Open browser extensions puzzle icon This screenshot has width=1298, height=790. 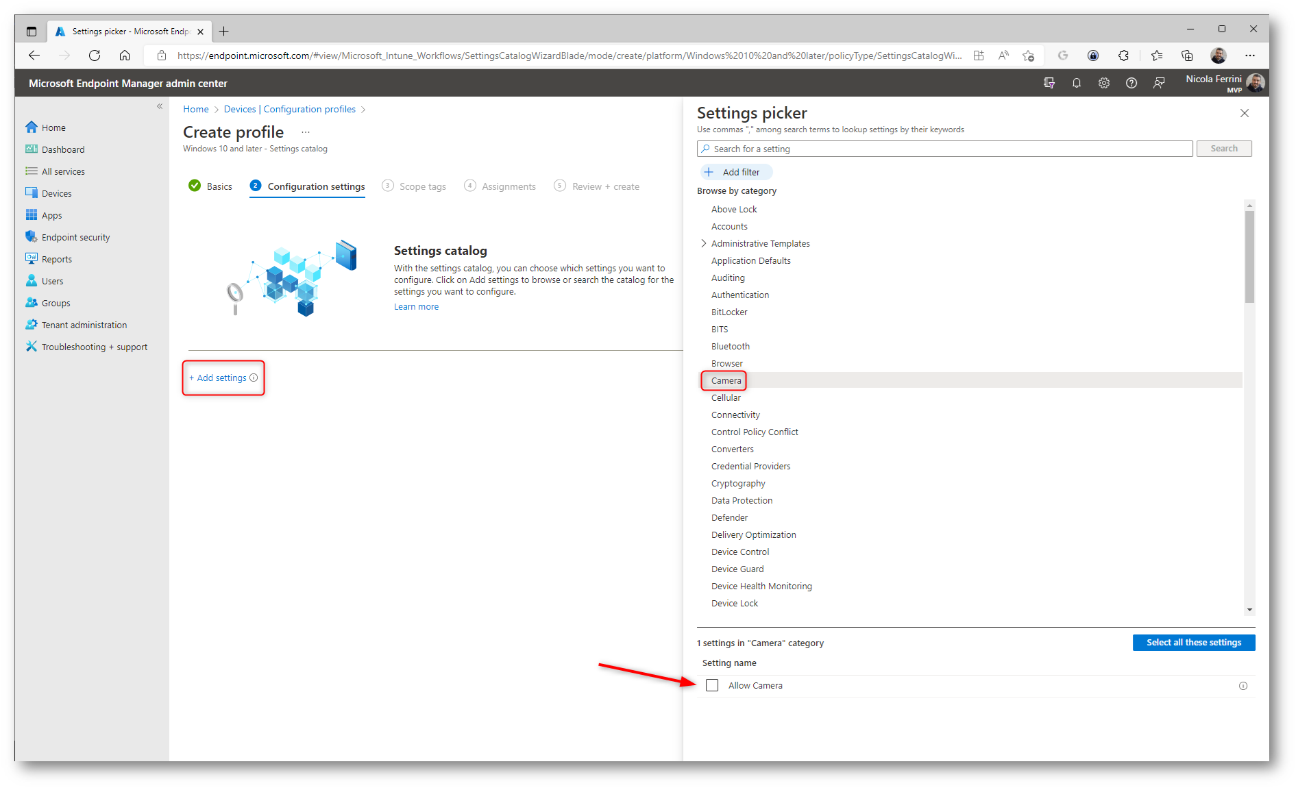pyautogui.click(x=1123, y=55)
